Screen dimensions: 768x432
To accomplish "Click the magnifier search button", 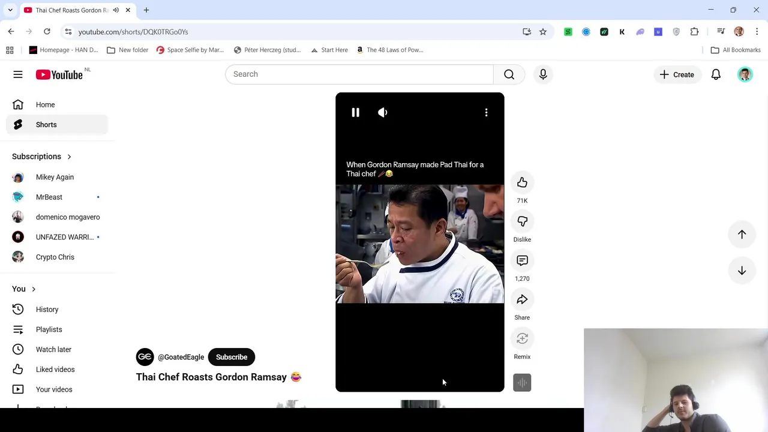I will tap(509, 74).
